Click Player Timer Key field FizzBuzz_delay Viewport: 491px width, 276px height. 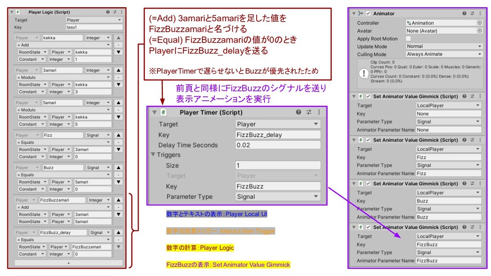[x=278, y=135]
